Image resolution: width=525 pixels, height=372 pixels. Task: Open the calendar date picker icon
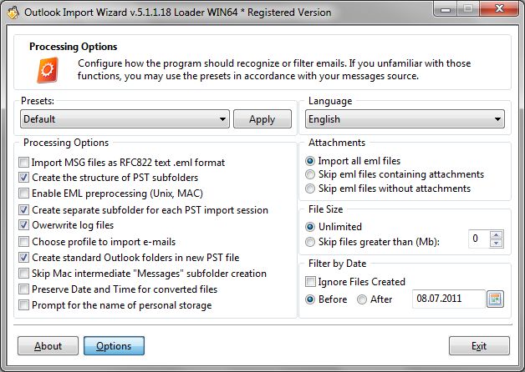coord(495,299)
